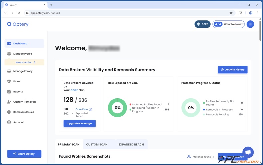Open the chat support bubble
The image size is (263, 165).
(248, 152)
